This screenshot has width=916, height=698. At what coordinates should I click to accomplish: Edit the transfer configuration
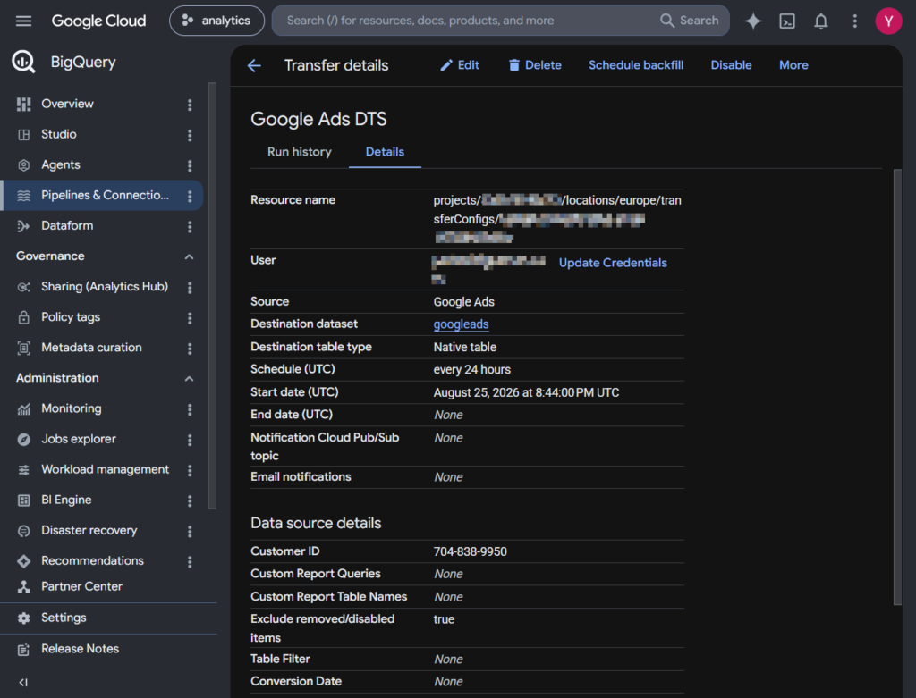click(460, 65)
